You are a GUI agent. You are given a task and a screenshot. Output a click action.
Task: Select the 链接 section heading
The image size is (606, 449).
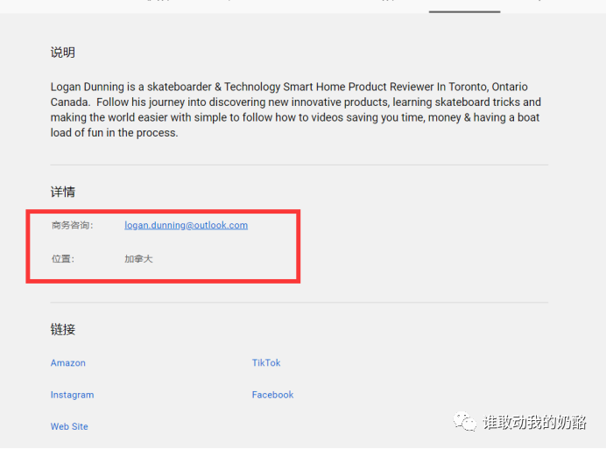coord(62,329)
